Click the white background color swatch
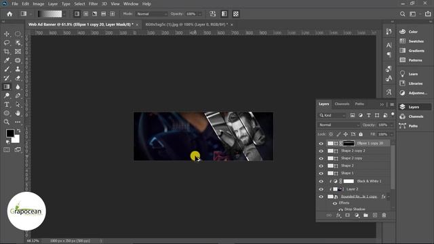 point(16,139)
